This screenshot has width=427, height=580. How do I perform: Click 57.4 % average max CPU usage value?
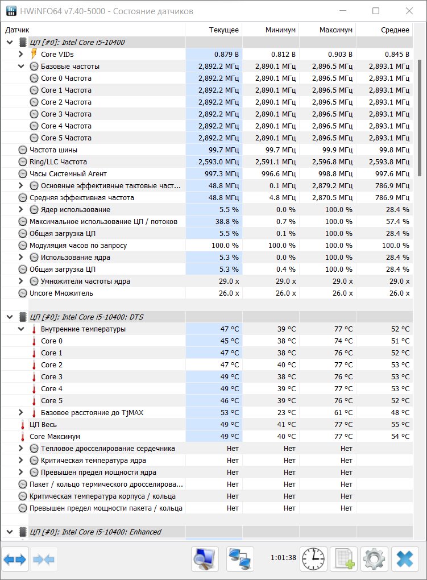pyautogui.click(x=398, y=222)
